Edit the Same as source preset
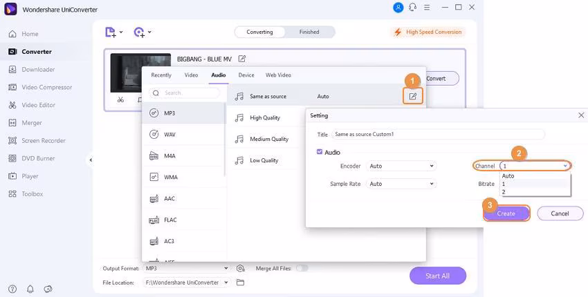 click(x=412, y=96)
